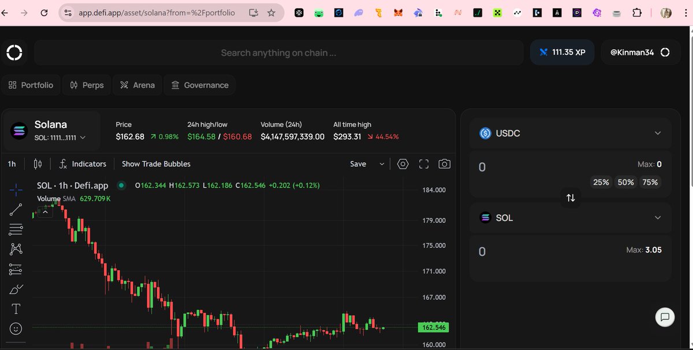693x350 pixels.
Task: Click the SOL · 1h · Defi.app chart title
Action: [73, 185]
